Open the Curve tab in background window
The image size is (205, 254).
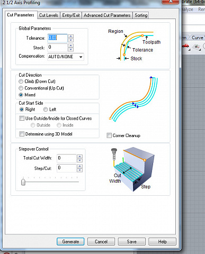tap(198, 38)
